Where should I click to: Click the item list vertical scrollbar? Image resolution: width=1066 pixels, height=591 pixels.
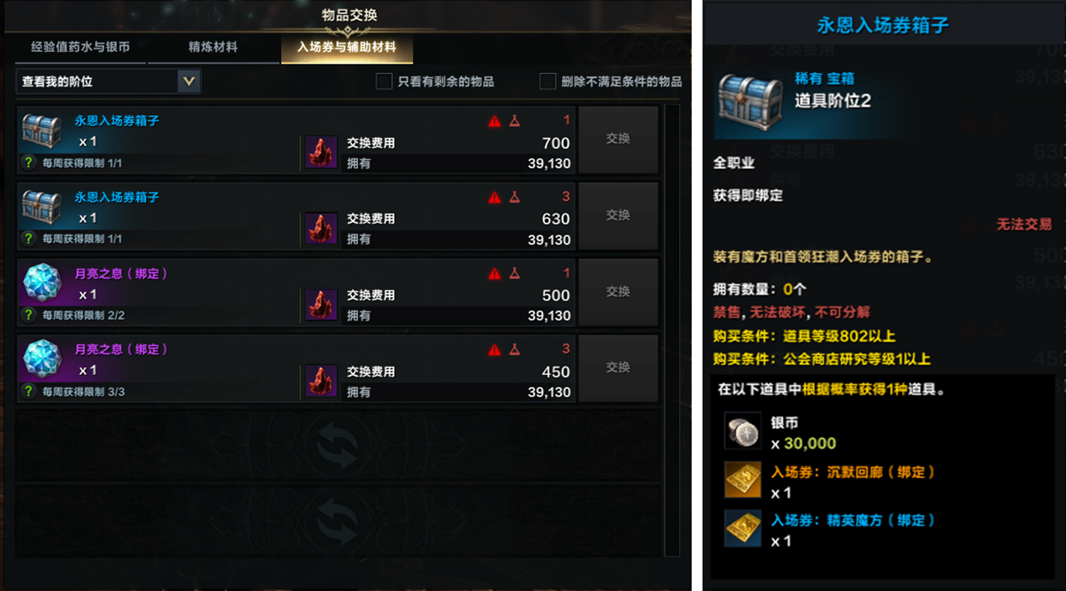[x=672, y=330]
